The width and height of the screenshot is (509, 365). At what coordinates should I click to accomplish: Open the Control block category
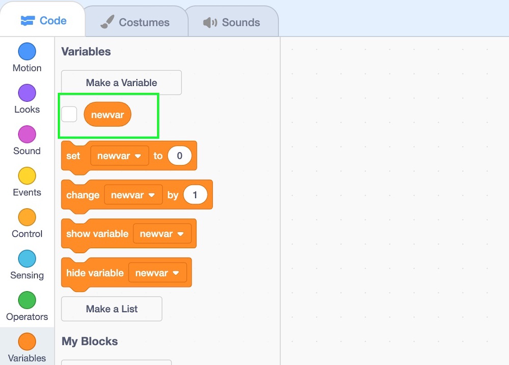click(27, 224)
